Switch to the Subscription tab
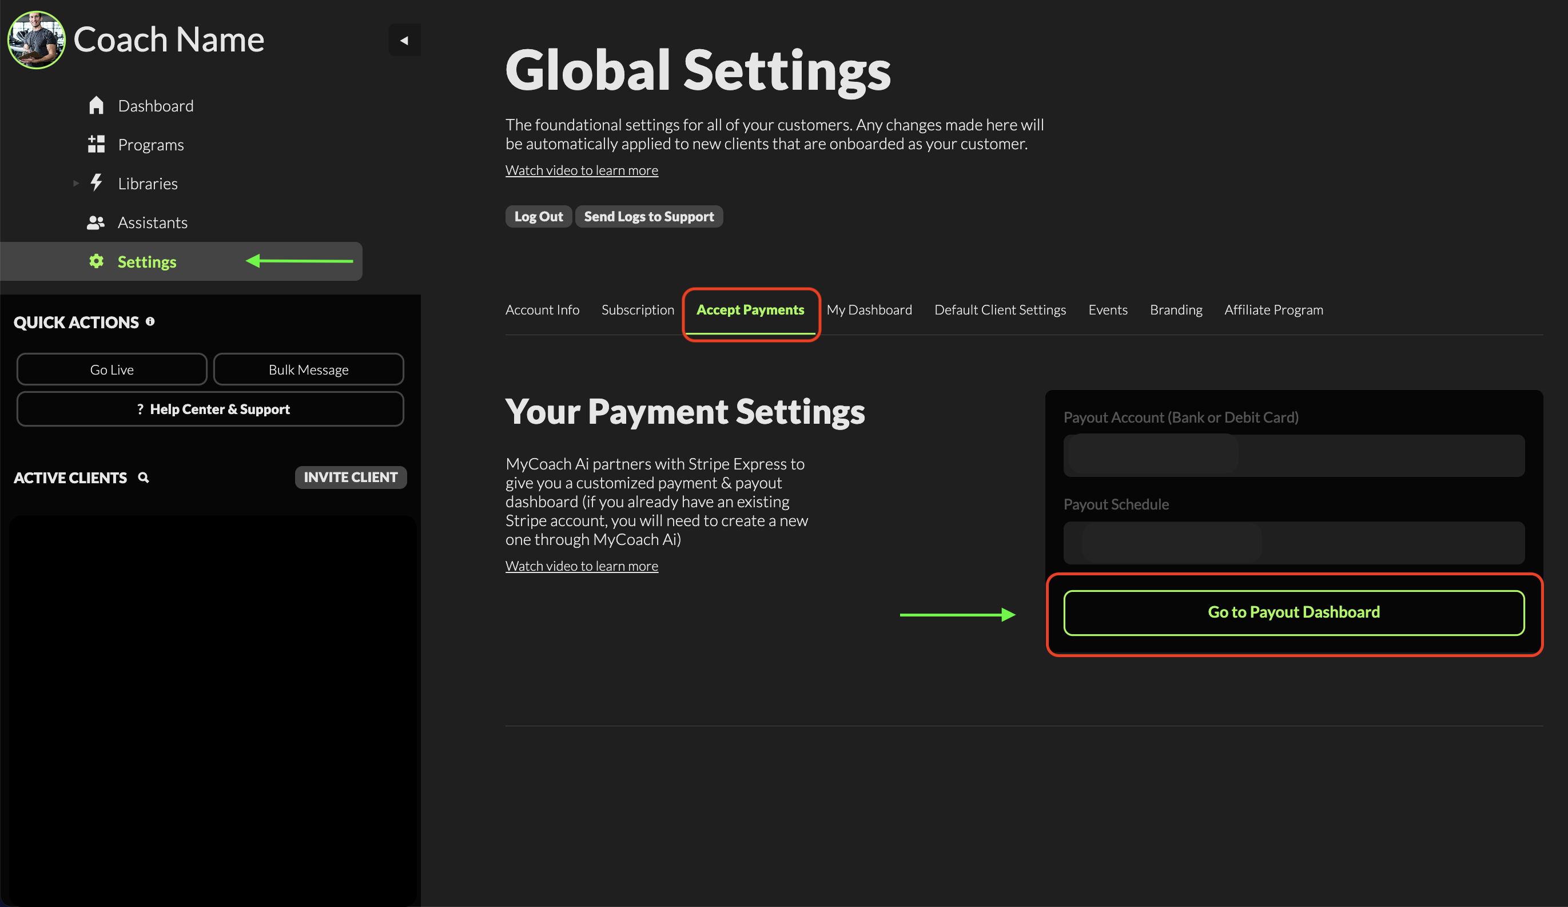 [637, 310]
